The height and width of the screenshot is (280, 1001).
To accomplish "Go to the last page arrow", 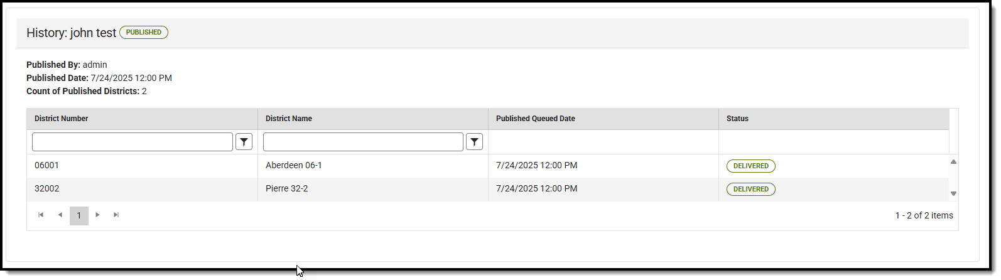I will 116,215.
